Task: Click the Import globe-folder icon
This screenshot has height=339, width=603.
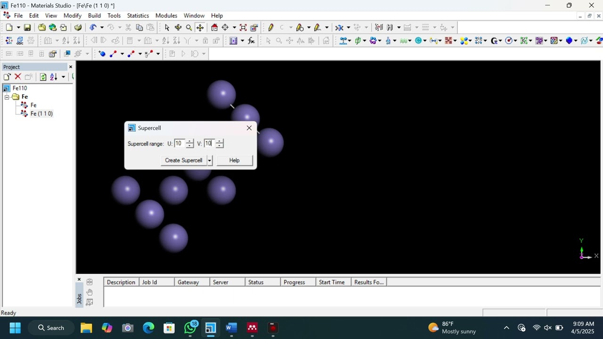Action: click(x=53, y=28)
